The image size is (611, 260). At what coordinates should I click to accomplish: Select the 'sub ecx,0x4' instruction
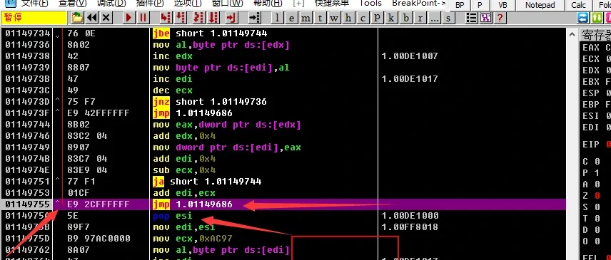point(184,170)
